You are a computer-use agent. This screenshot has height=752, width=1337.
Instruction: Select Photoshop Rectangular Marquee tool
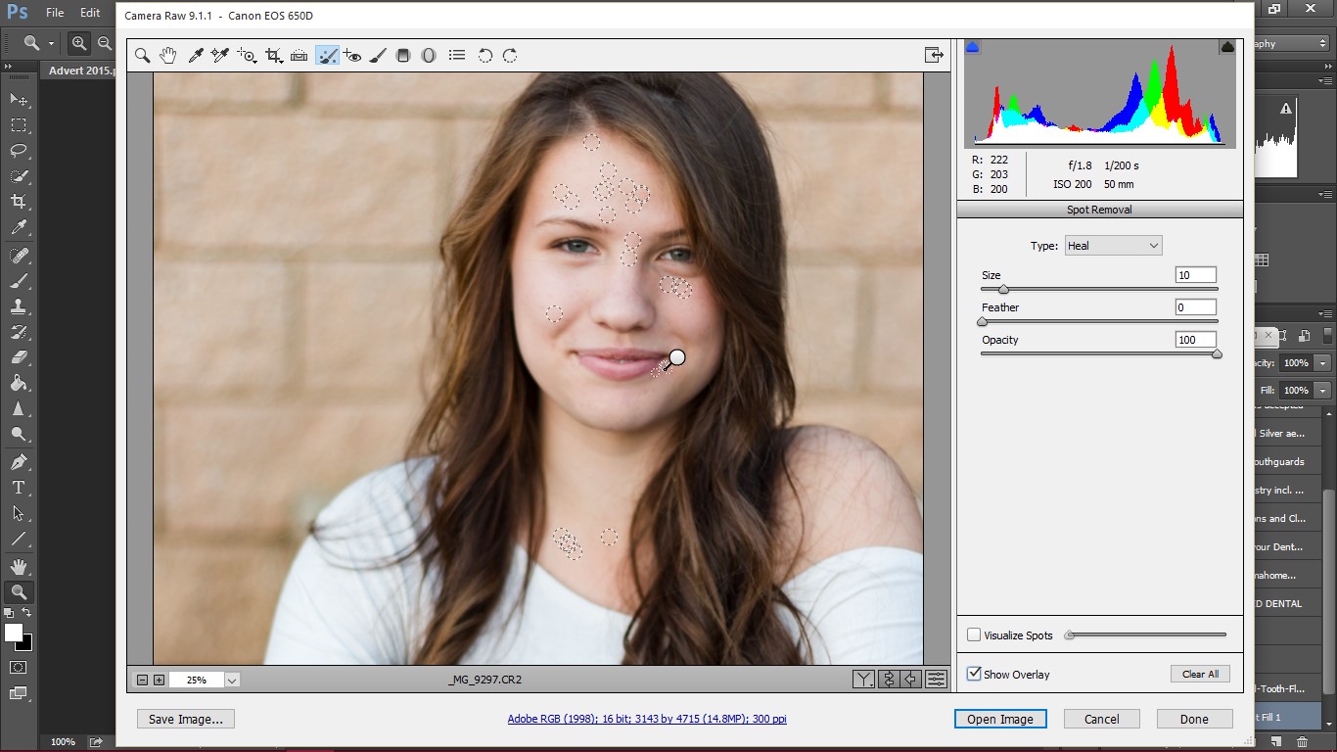point(19,125)
